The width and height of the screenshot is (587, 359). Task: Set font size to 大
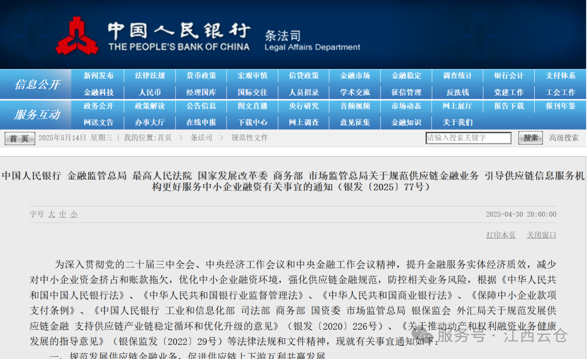click(51, 214)
